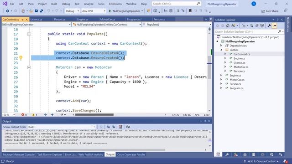This screenshot has height=164, width=292.
Task: Click Add to Source Control
Action: coord(261,161)
